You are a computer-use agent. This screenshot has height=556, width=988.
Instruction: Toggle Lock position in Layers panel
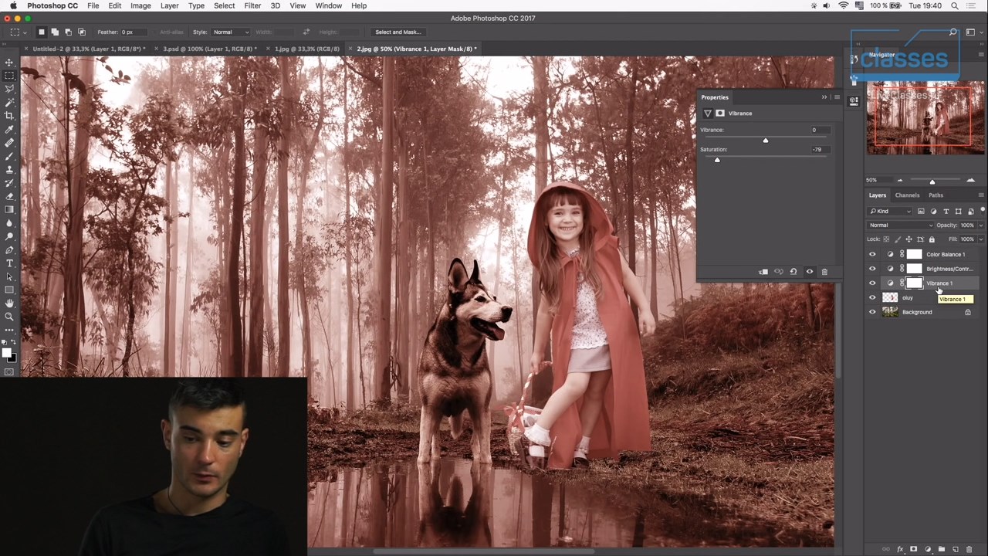pyautogui.click(x=908, y=239)
